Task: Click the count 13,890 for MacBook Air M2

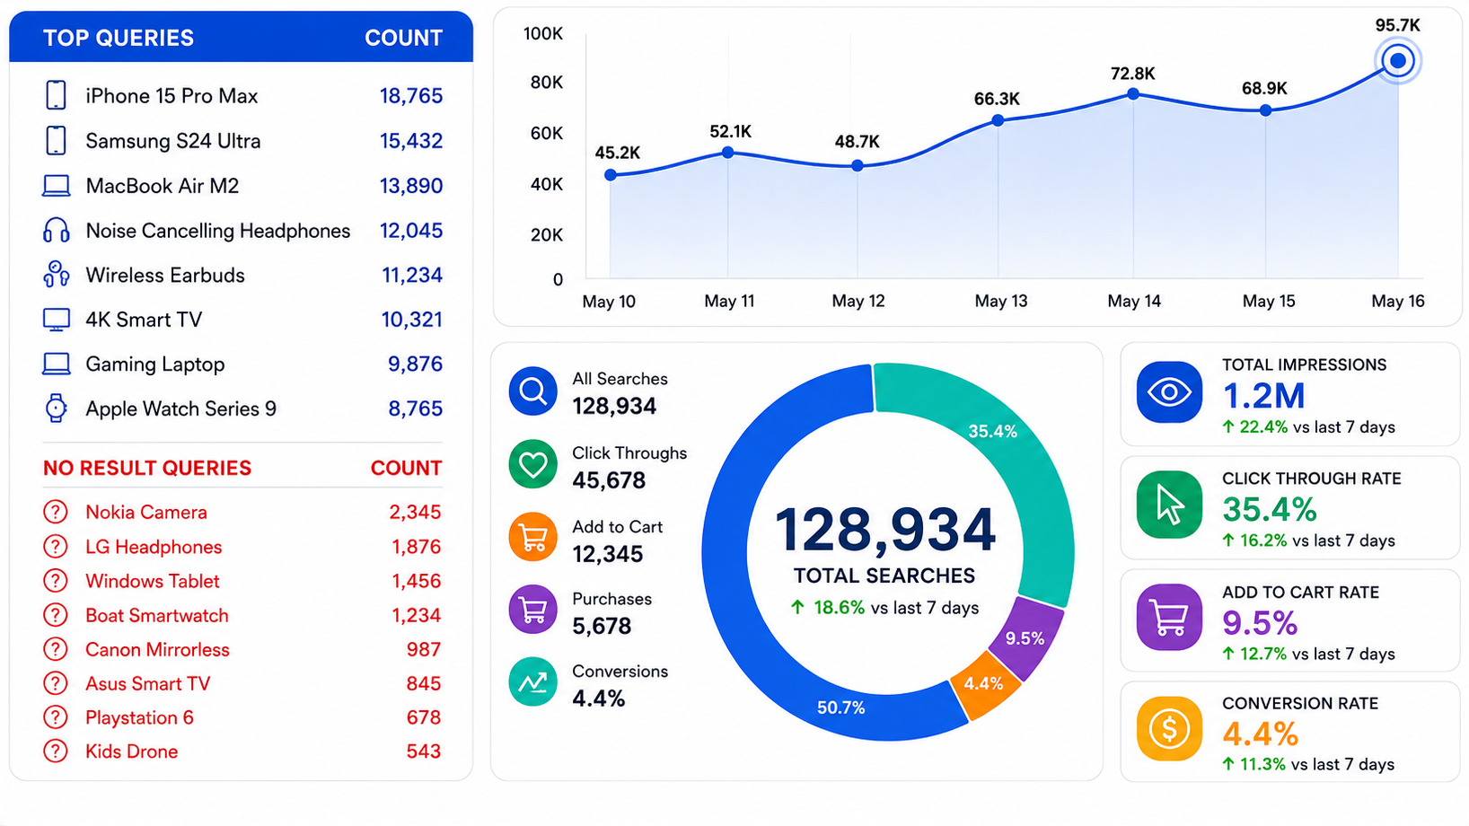Action: [x=411, y=186]
